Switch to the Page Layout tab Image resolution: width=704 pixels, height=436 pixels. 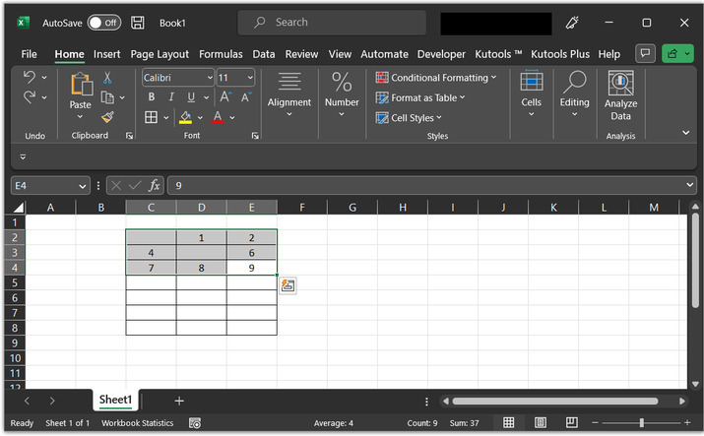(x=160, y=54)
